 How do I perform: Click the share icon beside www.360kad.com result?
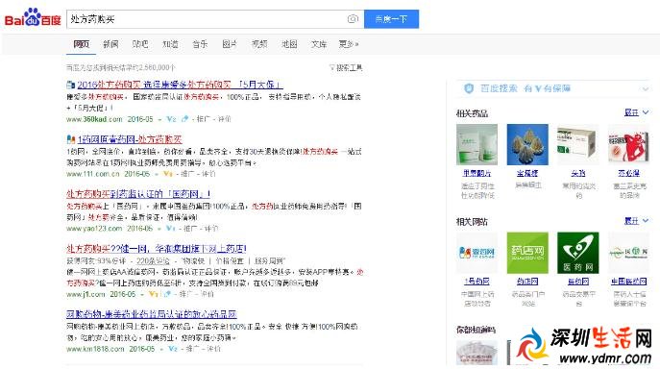[x=184, y=119]
